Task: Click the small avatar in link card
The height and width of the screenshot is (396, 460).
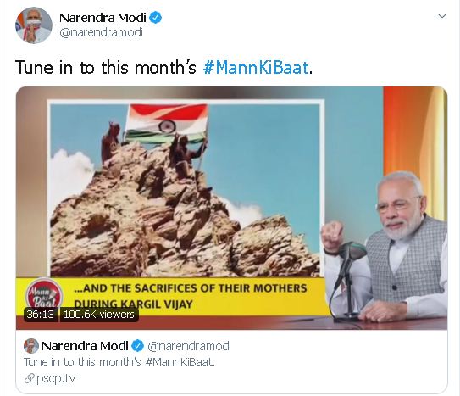Action: (x=31, y=346)
